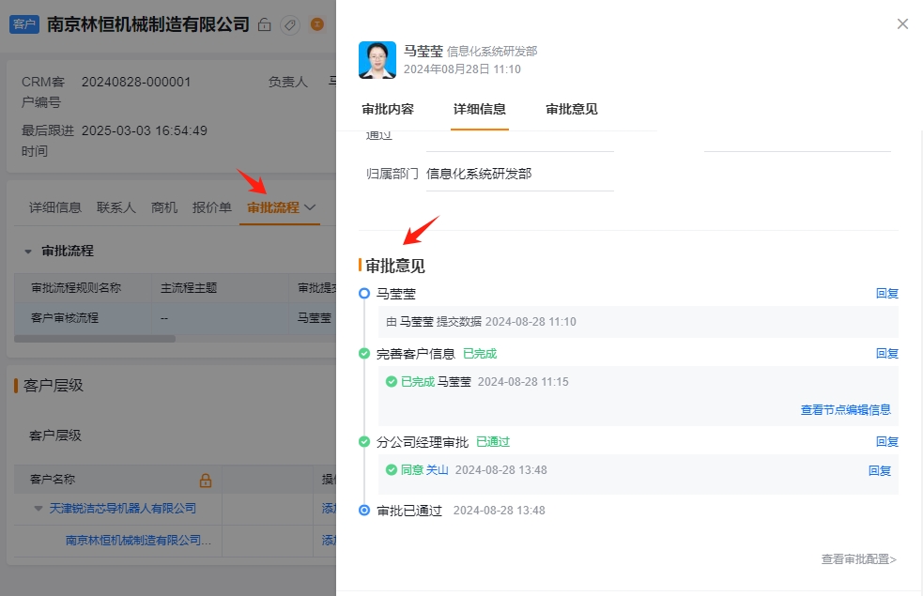The image size is (923, 596).
Task: Click the 审批已通过 timeline end marker
Action: [364, 511]
